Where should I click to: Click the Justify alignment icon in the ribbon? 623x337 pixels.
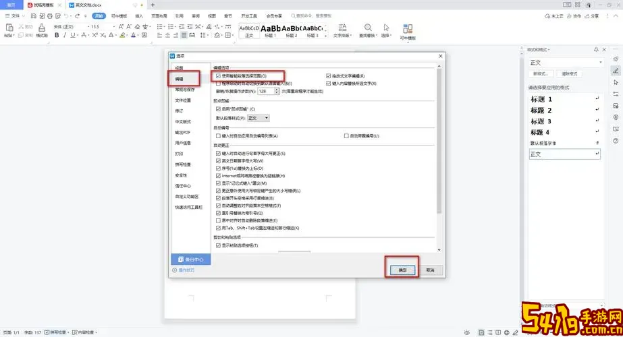tap(184, 35)
